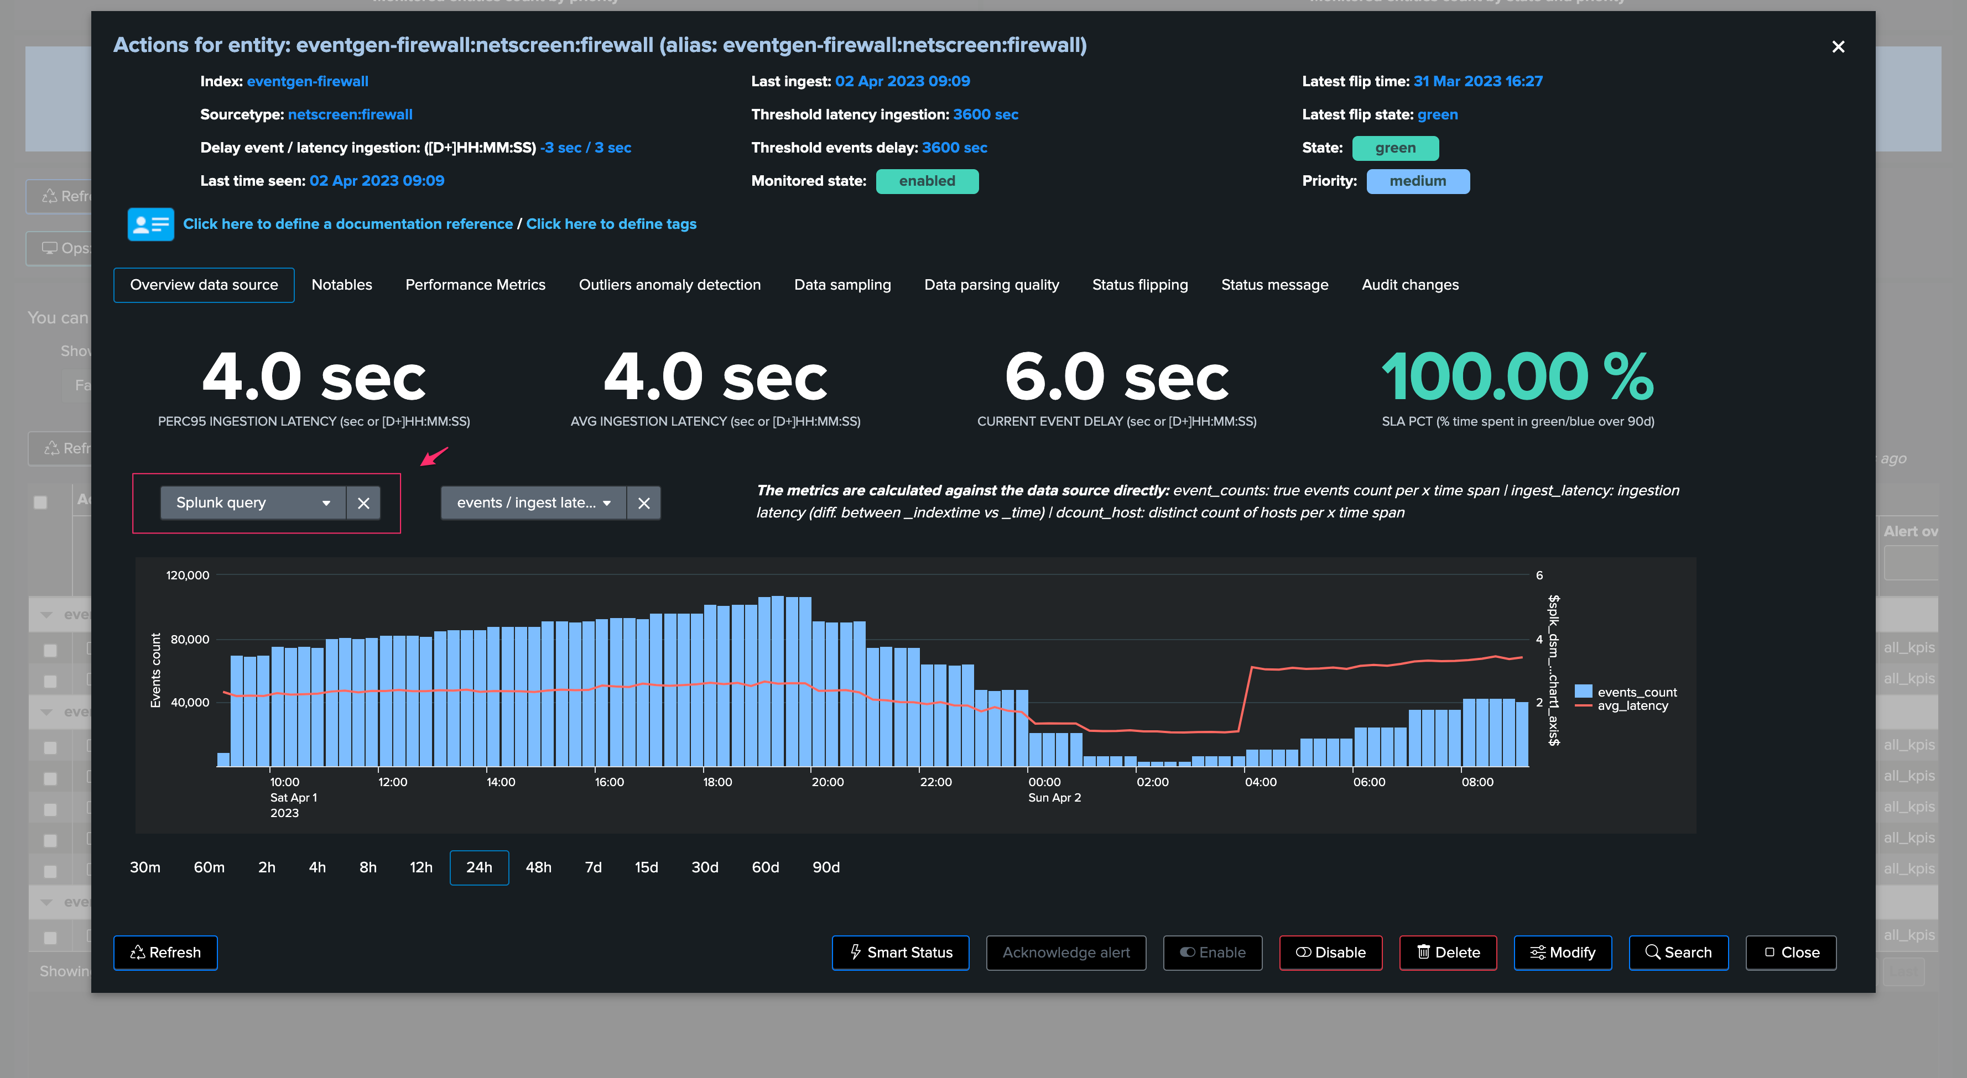Toggle events_count series in chart legend
This screenshot has width=1967, height=1078.
pos(1626,692)
